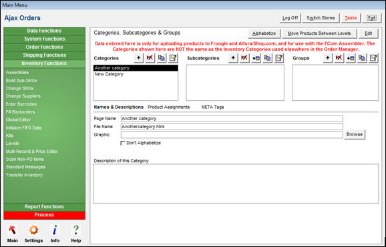Add a new group with plus icon
The image size is (386, 247).
(x=328, y=58)
